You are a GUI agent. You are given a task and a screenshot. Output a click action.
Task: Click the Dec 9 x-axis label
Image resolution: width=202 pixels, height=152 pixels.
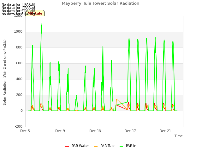tap(60, 131)
